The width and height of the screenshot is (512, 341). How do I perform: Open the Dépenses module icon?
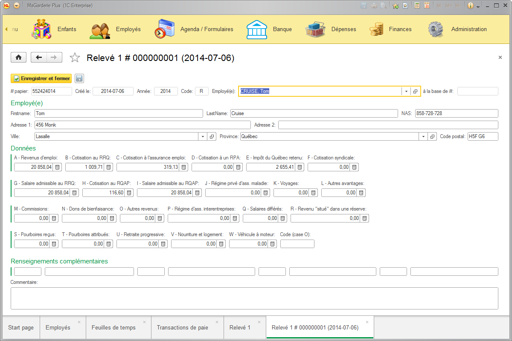[x=316, y=28]
